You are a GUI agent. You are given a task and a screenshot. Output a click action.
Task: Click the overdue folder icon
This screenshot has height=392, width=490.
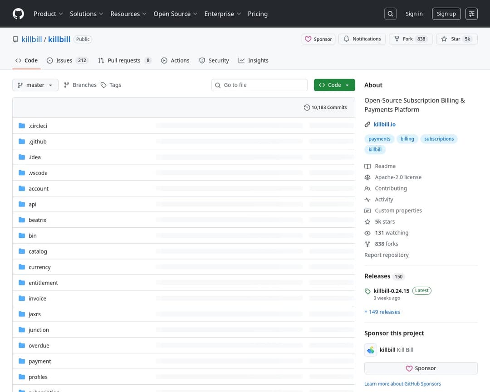click(x=22, y=345)
